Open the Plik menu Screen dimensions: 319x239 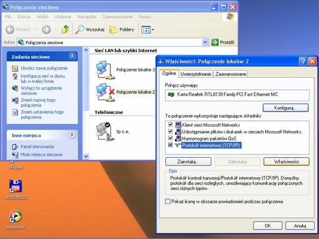pos(8,17)
